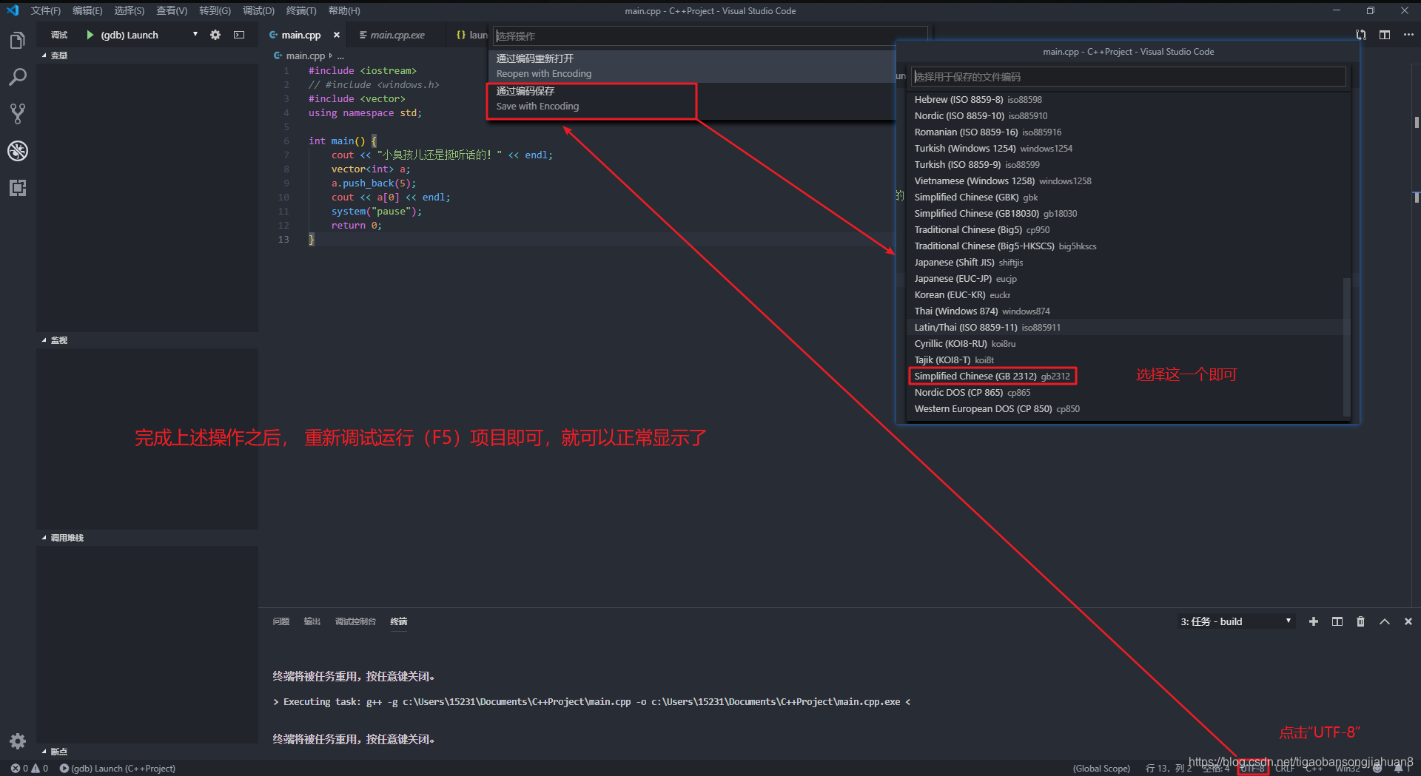Viewport: 1421px width, 776px height.
Task: Click the compare changes icon in editor toolbar
Action: click(x=1360, y=35)
